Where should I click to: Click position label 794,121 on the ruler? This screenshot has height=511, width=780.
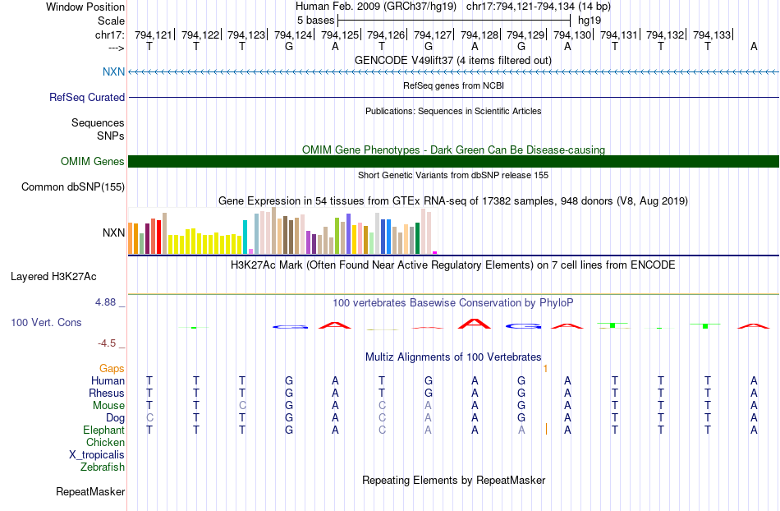pyautogui.click(x=153, y=35)
